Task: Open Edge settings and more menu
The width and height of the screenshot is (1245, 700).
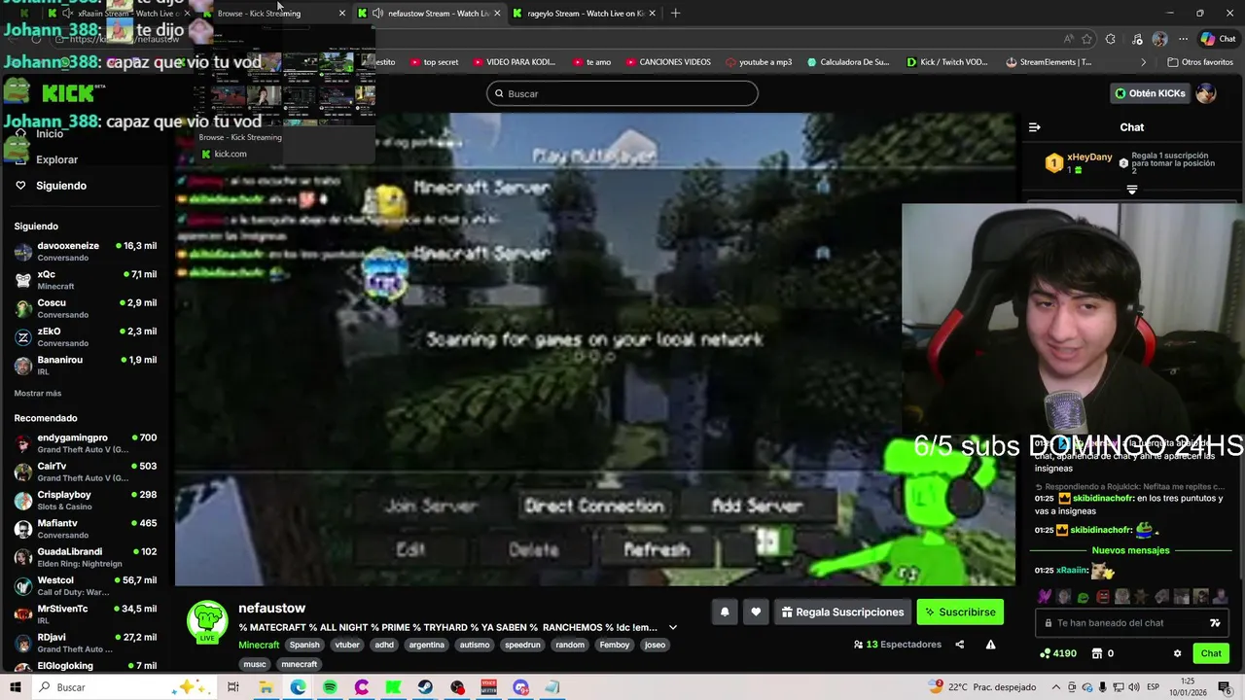Action: [x=1183, y=39]
